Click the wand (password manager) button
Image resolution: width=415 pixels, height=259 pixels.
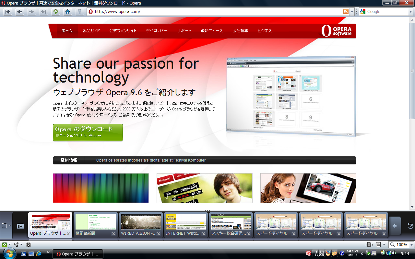[79, 12]
